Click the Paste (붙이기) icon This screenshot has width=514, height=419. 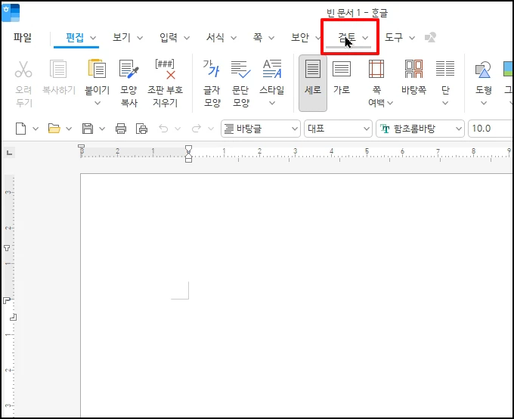[97, 69]
